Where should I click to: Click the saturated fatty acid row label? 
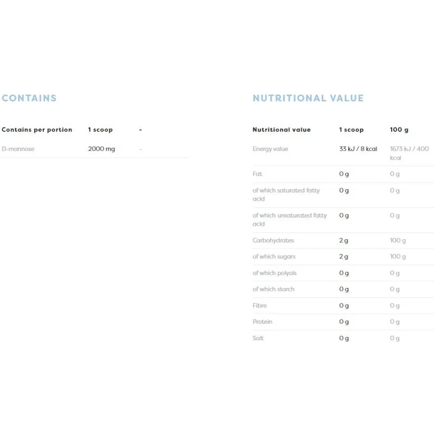(286, 195)
